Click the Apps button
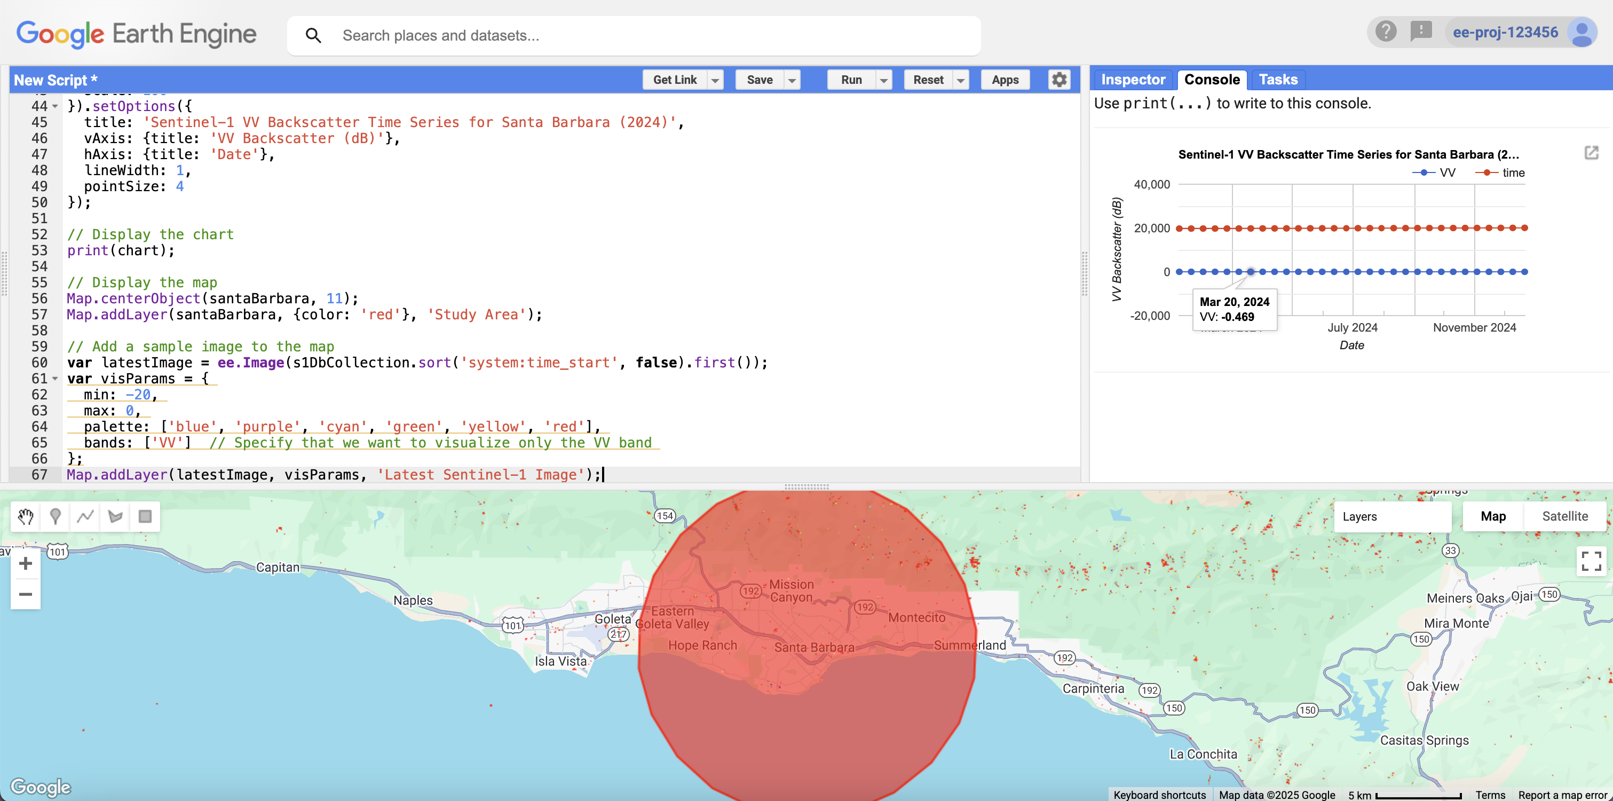Viewport: 1613px width, 801px height. click(x=1005, y=80)
